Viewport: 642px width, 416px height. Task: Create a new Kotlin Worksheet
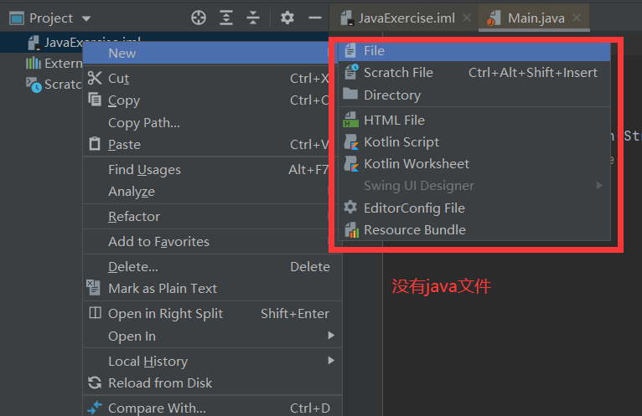tap(474, 163)
